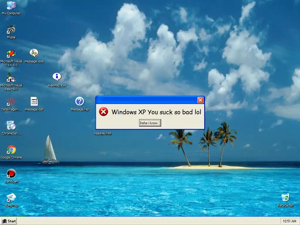Click the 10:51 AM taskbar clock
This screenshot has width=300, height=225.
pyautogui.click(x=289, y=221)
